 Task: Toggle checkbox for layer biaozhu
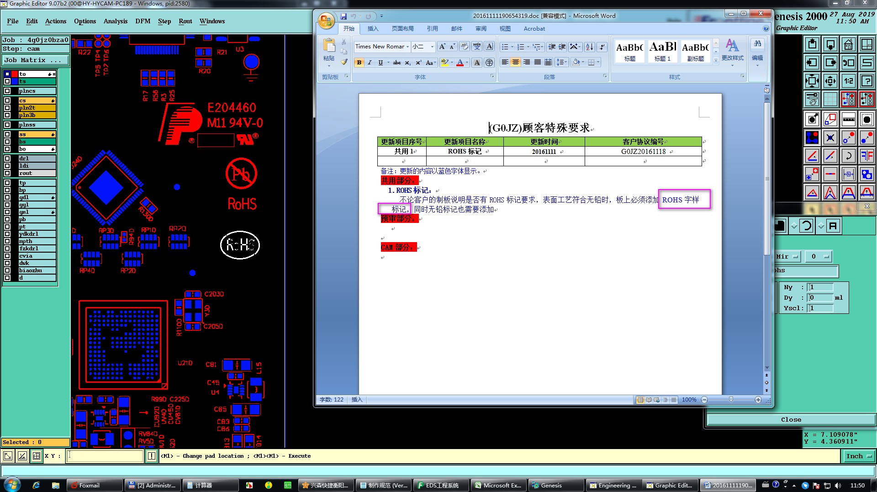(7, 270)
